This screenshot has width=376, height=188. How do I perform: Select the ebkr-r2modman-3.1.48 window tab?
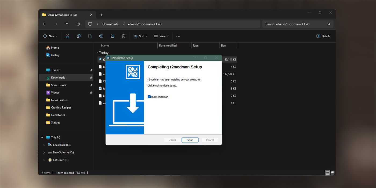68,15
